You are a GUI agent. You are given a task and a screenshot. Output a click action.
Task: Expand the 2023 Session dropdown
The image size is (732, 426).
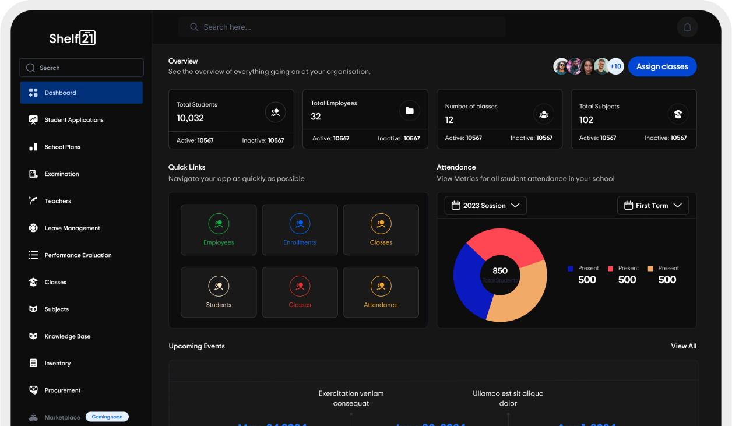coord(485,206)
